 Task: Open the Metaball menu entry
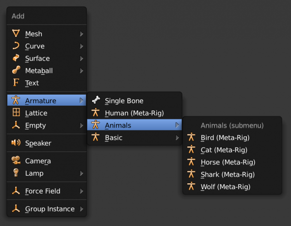point(47,71)
